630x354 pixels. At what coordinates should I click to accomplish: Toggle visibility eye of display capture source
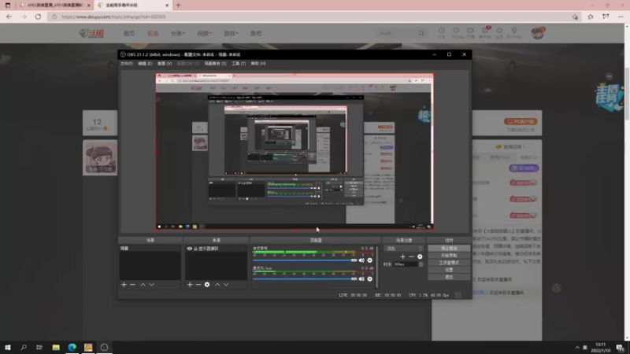pyautogui.click(x=189, y=249)
